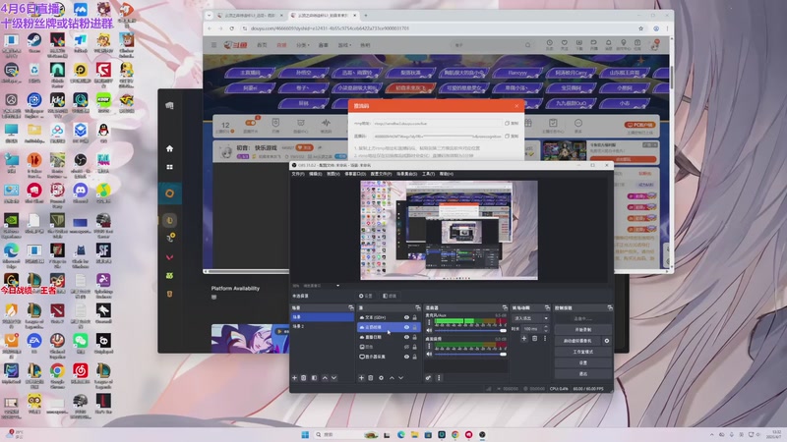
Task: Move selected source down
Action: 400,378
